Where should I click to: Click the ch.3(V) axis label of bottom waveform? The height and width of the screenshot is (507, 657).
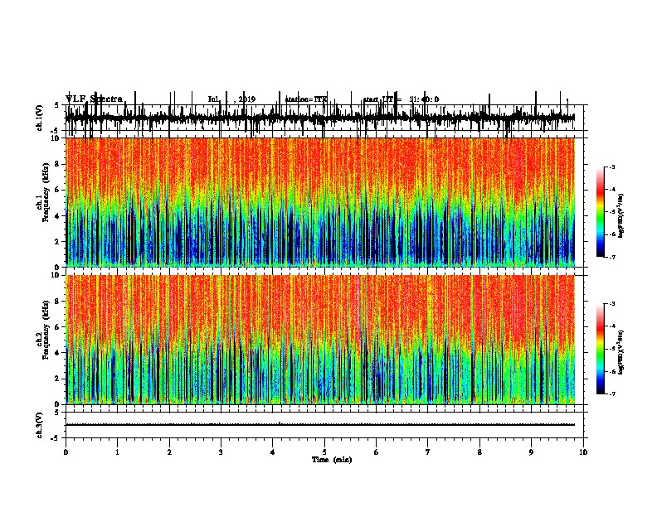(x=39, y=425)
